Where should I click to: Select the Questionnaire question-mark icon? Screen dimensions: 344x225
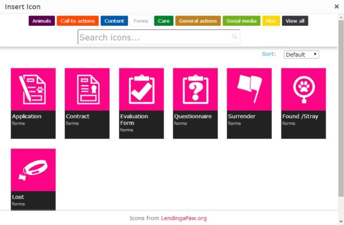tap(196, 90)
